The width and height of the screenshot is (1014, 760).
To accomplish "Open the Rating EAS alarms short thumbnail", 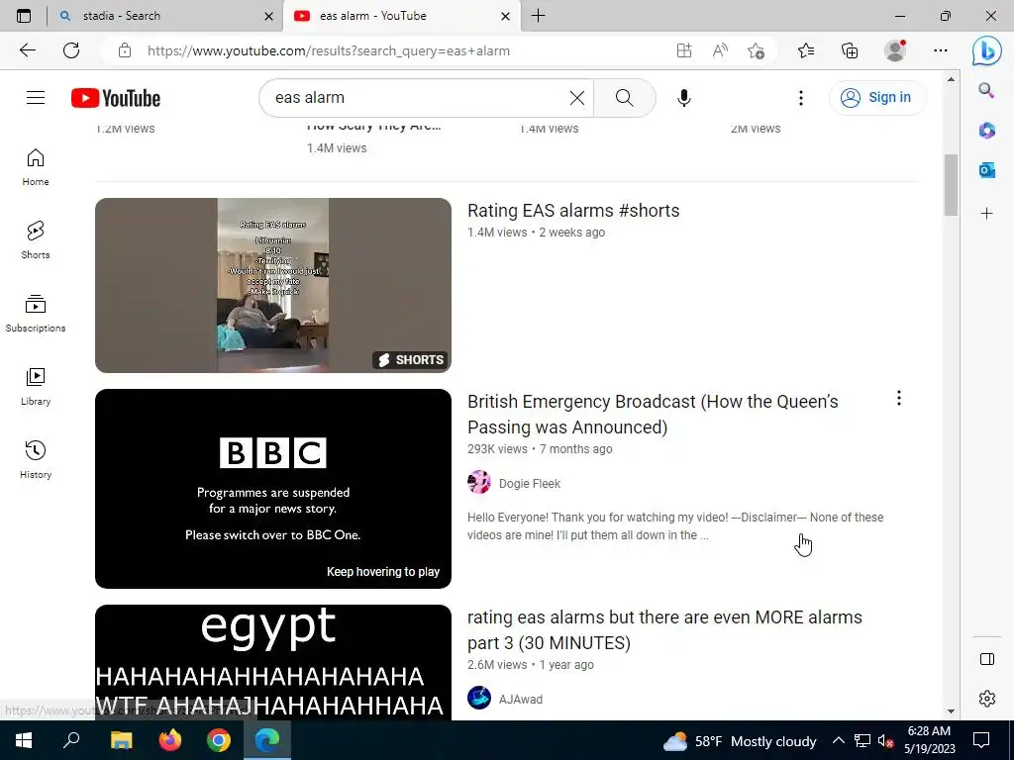I will pos(273,285).
